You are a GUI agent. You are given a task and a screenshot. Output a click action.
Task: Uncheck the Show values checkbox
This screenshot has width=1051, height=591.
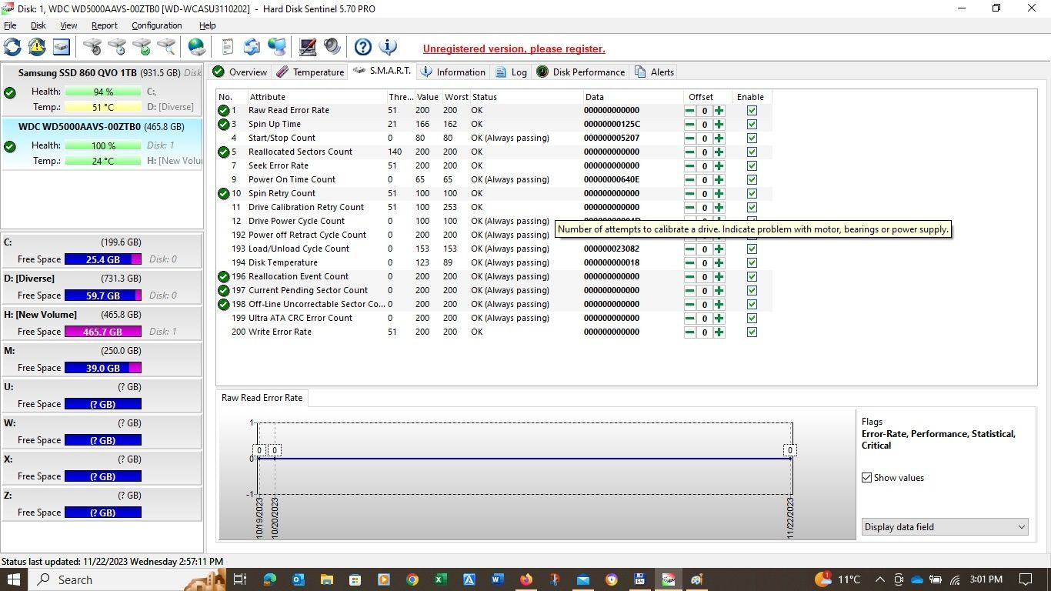867,478
